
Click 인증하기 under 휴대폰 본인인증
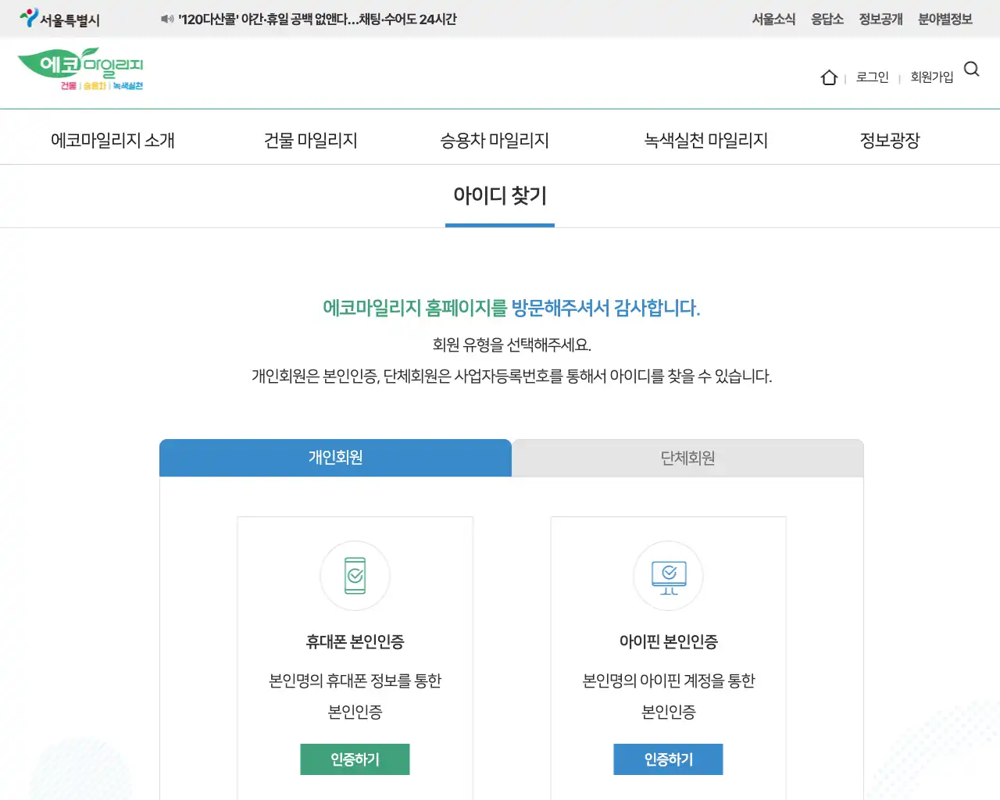355,759
